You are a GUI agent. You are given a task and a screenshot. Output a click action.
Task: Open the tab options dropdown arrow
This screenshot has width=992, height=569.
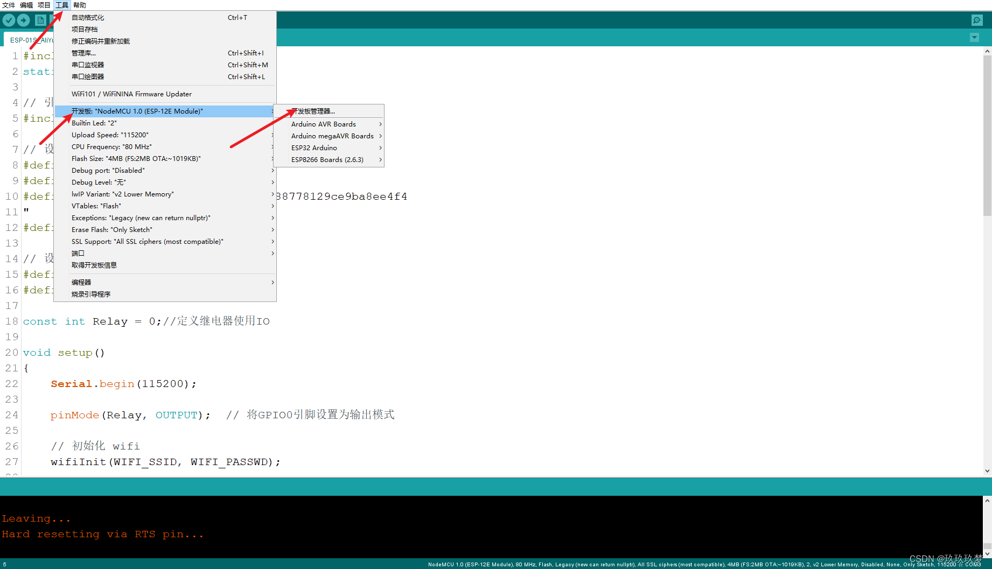tap(974, 38)
